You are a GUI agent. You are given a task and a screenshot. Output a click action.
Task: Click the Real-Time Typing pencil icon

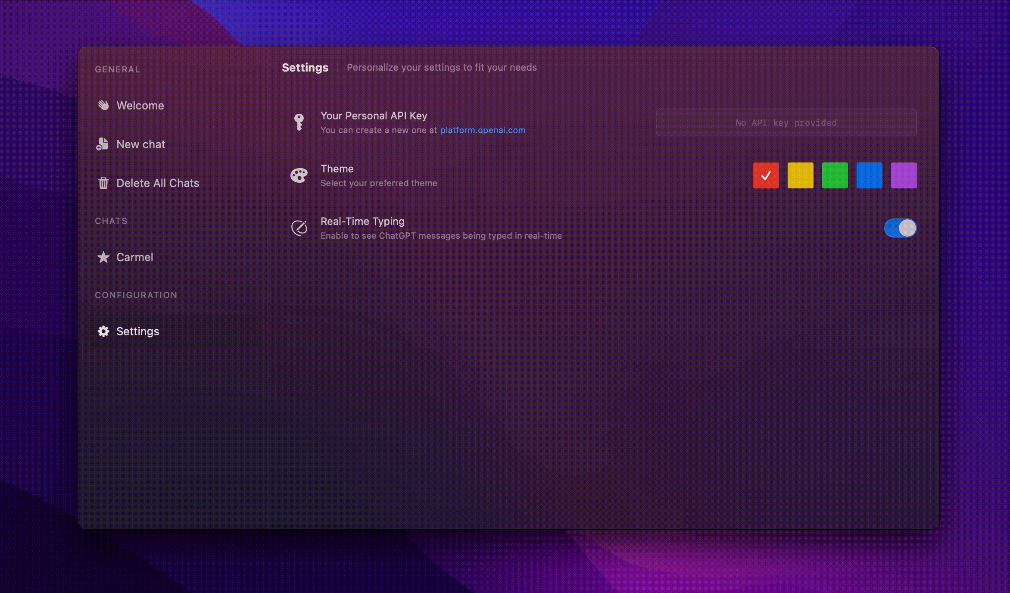tap(299, 228)
